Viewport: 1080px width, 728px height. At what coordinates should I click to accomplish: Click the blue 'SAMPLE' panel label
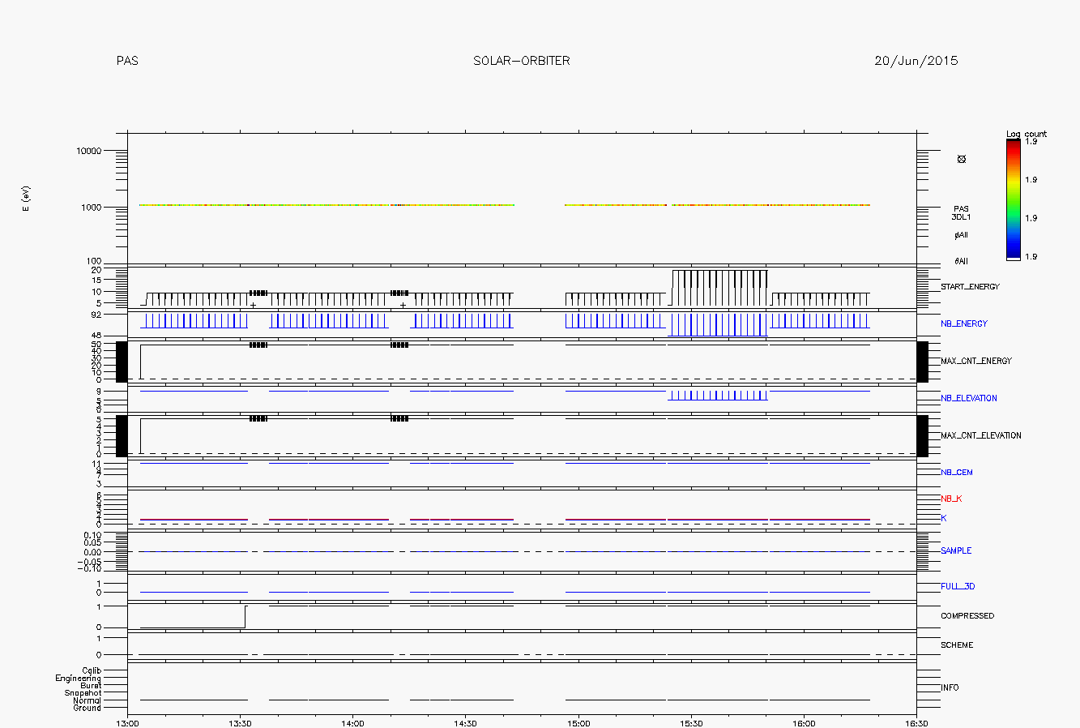coord(956,550)
